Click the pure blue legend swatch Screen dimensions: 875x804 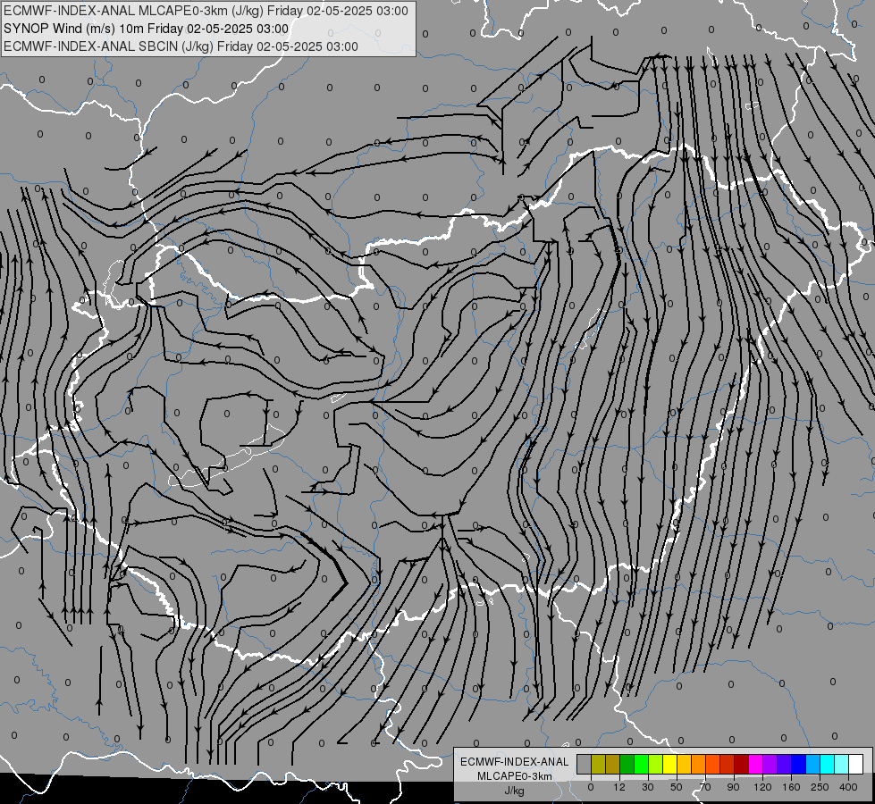[x=798, y=764]
